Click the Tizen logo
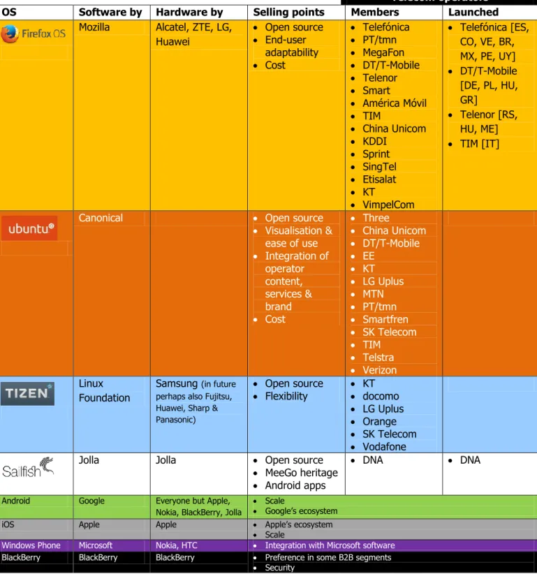 pyautogui.click(x=27, y=394)
